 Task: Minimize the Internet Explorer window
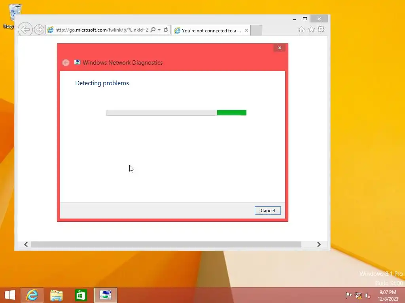click(x=294, y=19)
